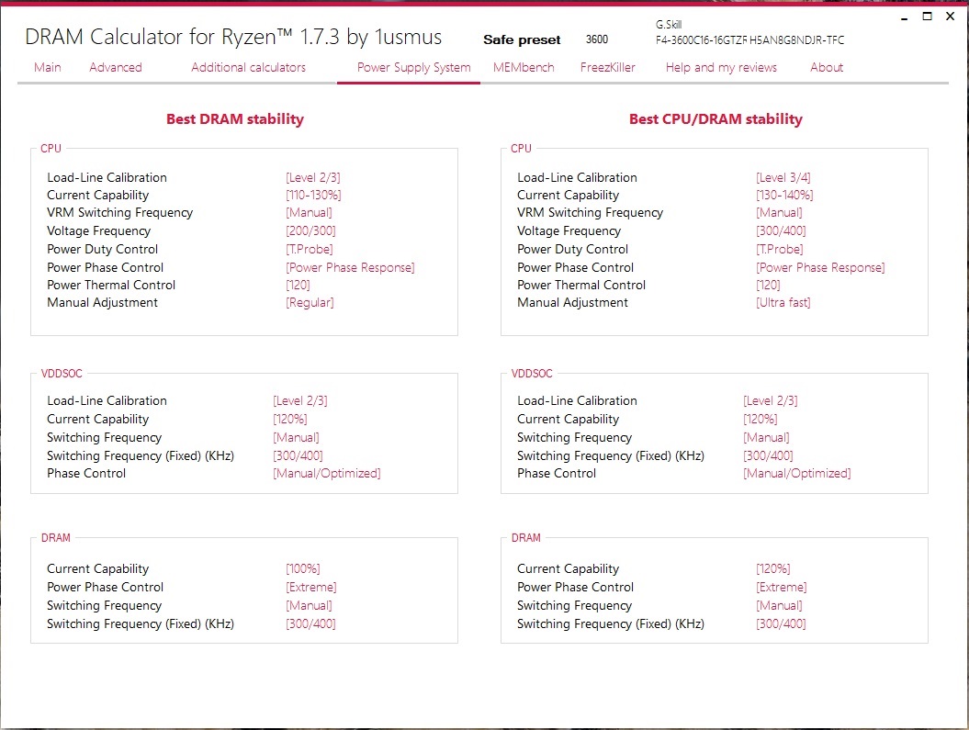This screenshot has height=730, width=969.
Task: Click [Extreme] Power Phase Control in left DRAM
Action: pyautogui.click(x=310, y=588)
